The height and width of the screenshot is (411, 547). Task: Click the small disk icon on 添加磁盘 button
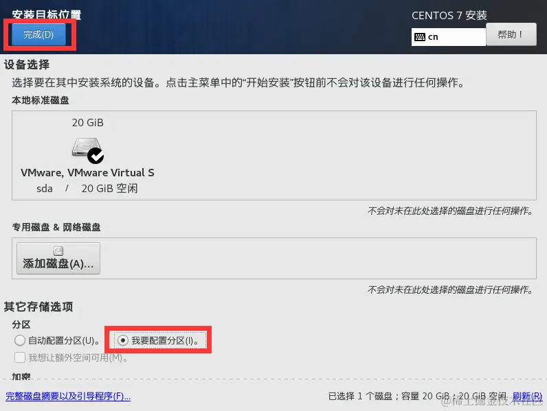point(58,250)
